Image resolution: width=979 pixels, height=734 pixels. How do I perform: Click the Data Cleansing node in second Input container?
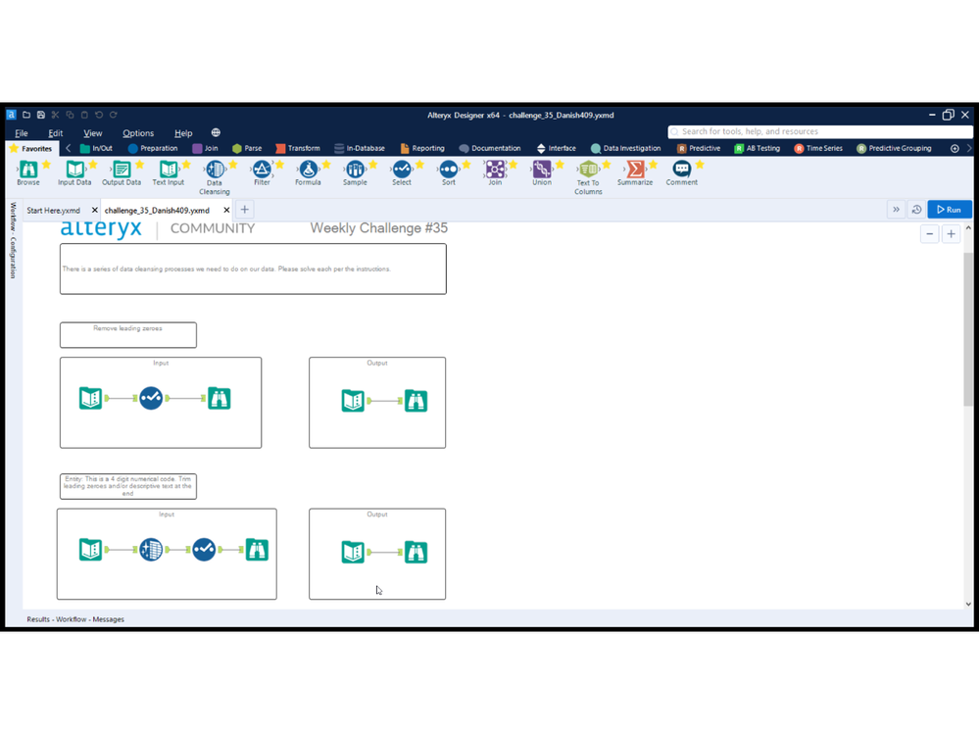click(151, 549)
